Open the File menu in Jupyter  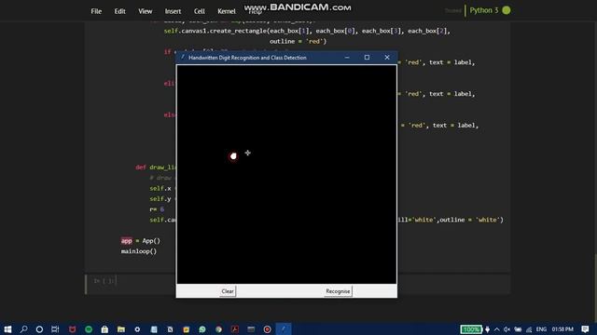pos(96,11)
